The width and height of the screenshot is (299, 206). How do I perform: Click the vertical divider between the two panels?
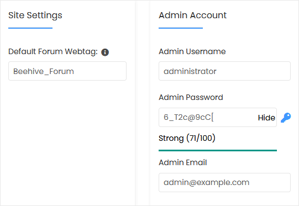(x=143, y=103)
